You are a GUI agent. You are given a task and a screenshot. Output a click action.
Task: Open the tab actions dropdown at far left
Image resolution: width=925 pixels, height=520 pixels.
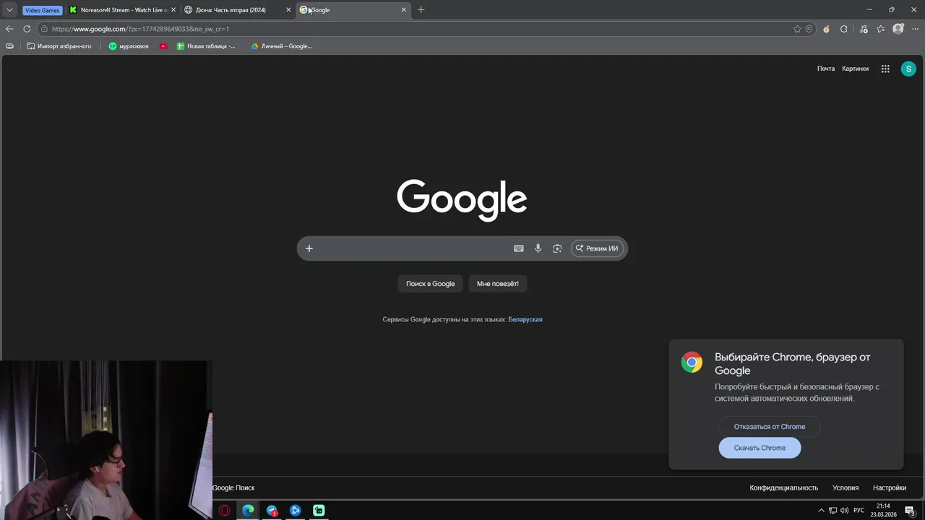tap(9, 10)
